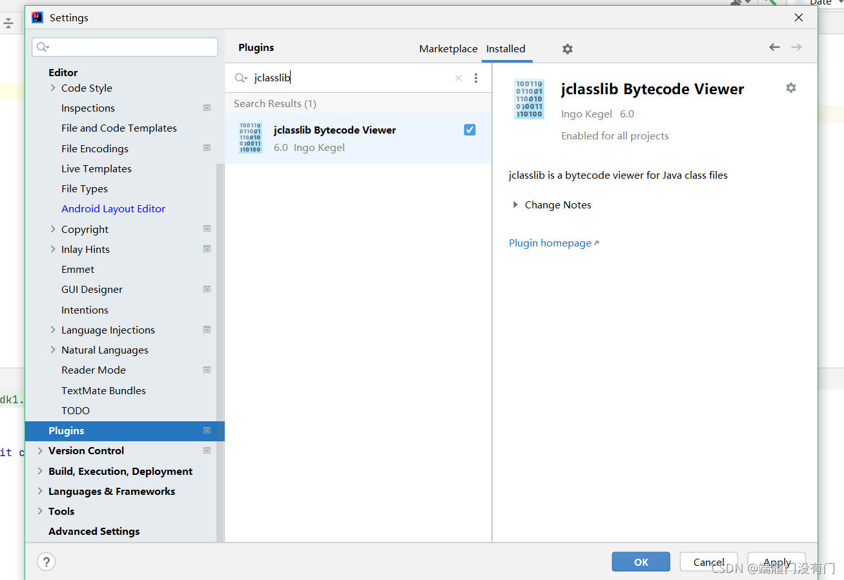Expand the Version Control node
The height and width of the screenshot is (580, 844).
(40, 450)
